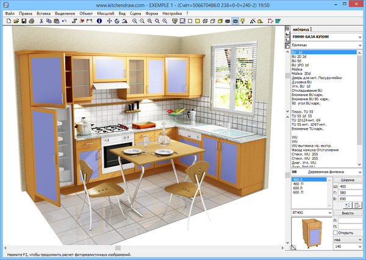
Task: Click the Внести button
Action: (x=348, y=213)
